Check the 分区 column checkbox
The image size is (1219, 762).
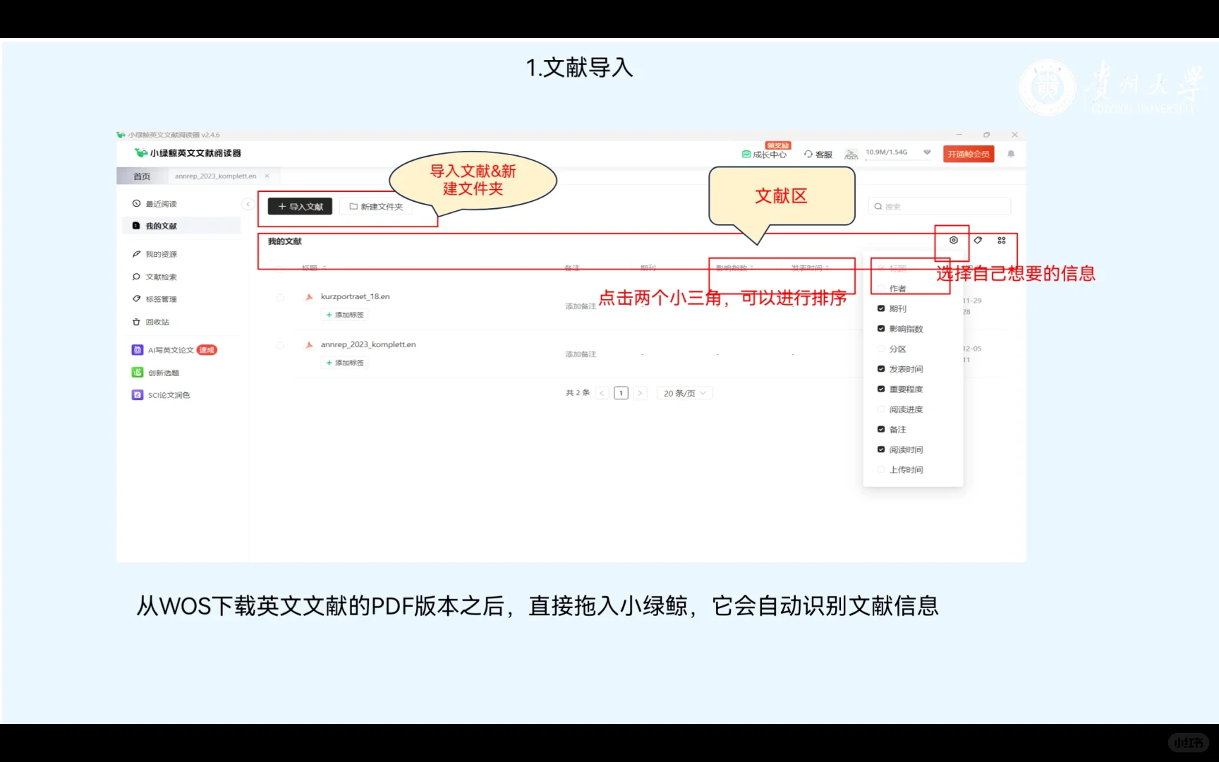[x=881, y=349]
